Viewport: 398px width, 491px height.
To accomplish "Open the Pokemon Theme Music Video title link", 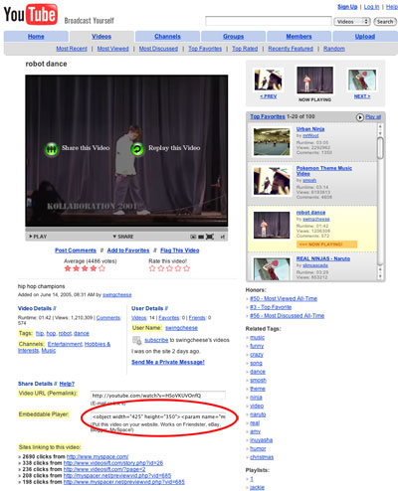I will (324, 171).
